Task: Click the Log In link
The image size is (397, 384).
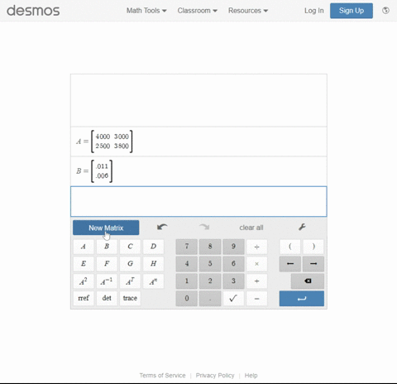Action: (x=313, y=11)
